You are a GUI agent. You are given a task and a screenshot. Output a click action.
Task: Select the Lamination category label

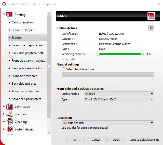[22, 107]
